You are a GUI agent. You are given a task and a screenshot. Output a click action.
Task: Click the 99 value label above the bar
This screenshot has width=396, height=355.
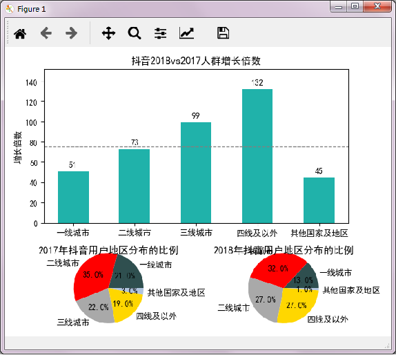tap(195, 116)
